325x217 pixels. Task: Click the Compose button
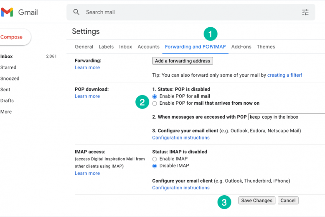tap(13, 37)
